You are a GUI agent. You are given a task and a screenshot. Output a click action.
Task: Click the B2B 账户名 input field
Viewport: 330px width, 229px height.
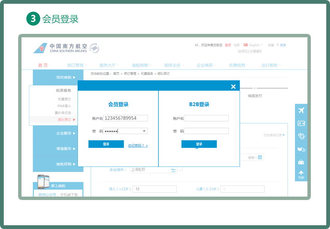(x=206, y=118)
